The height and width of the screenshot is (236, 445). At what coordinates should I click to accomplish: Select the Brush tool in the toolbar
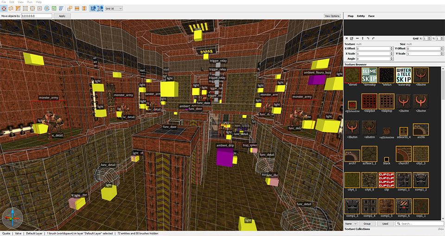tap(12, 8)
